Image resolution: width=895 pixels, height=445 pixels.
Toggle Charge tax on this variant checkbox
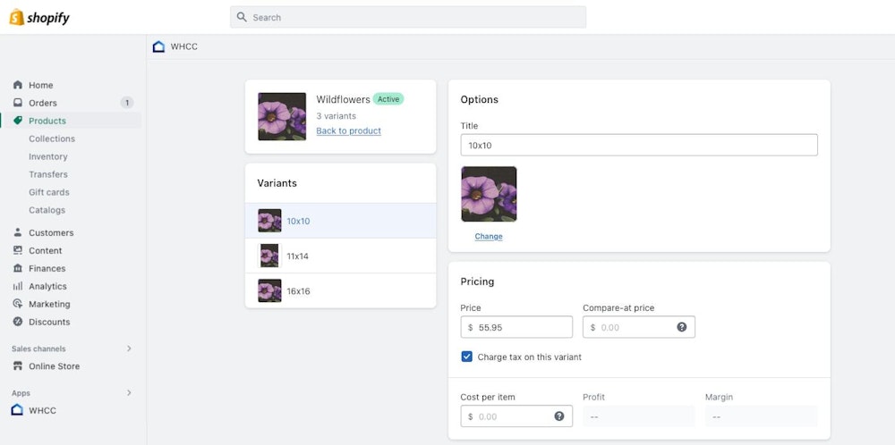466,357
